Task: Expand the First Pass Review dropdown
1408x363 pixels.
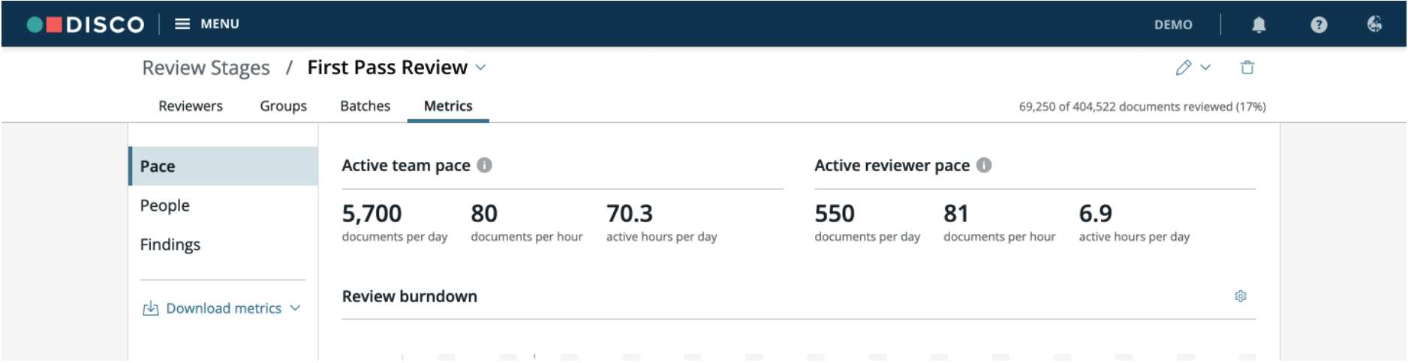Action: click(x=480, y=67)
